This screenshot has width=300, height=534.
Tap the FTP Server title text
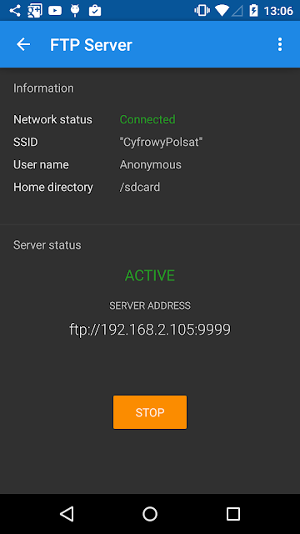tap(91, 45)
